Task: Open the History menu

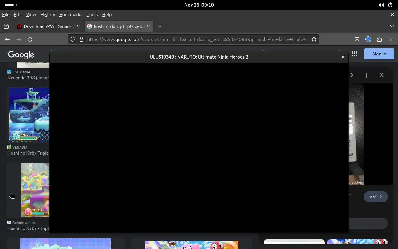Action: coord(48,15)
